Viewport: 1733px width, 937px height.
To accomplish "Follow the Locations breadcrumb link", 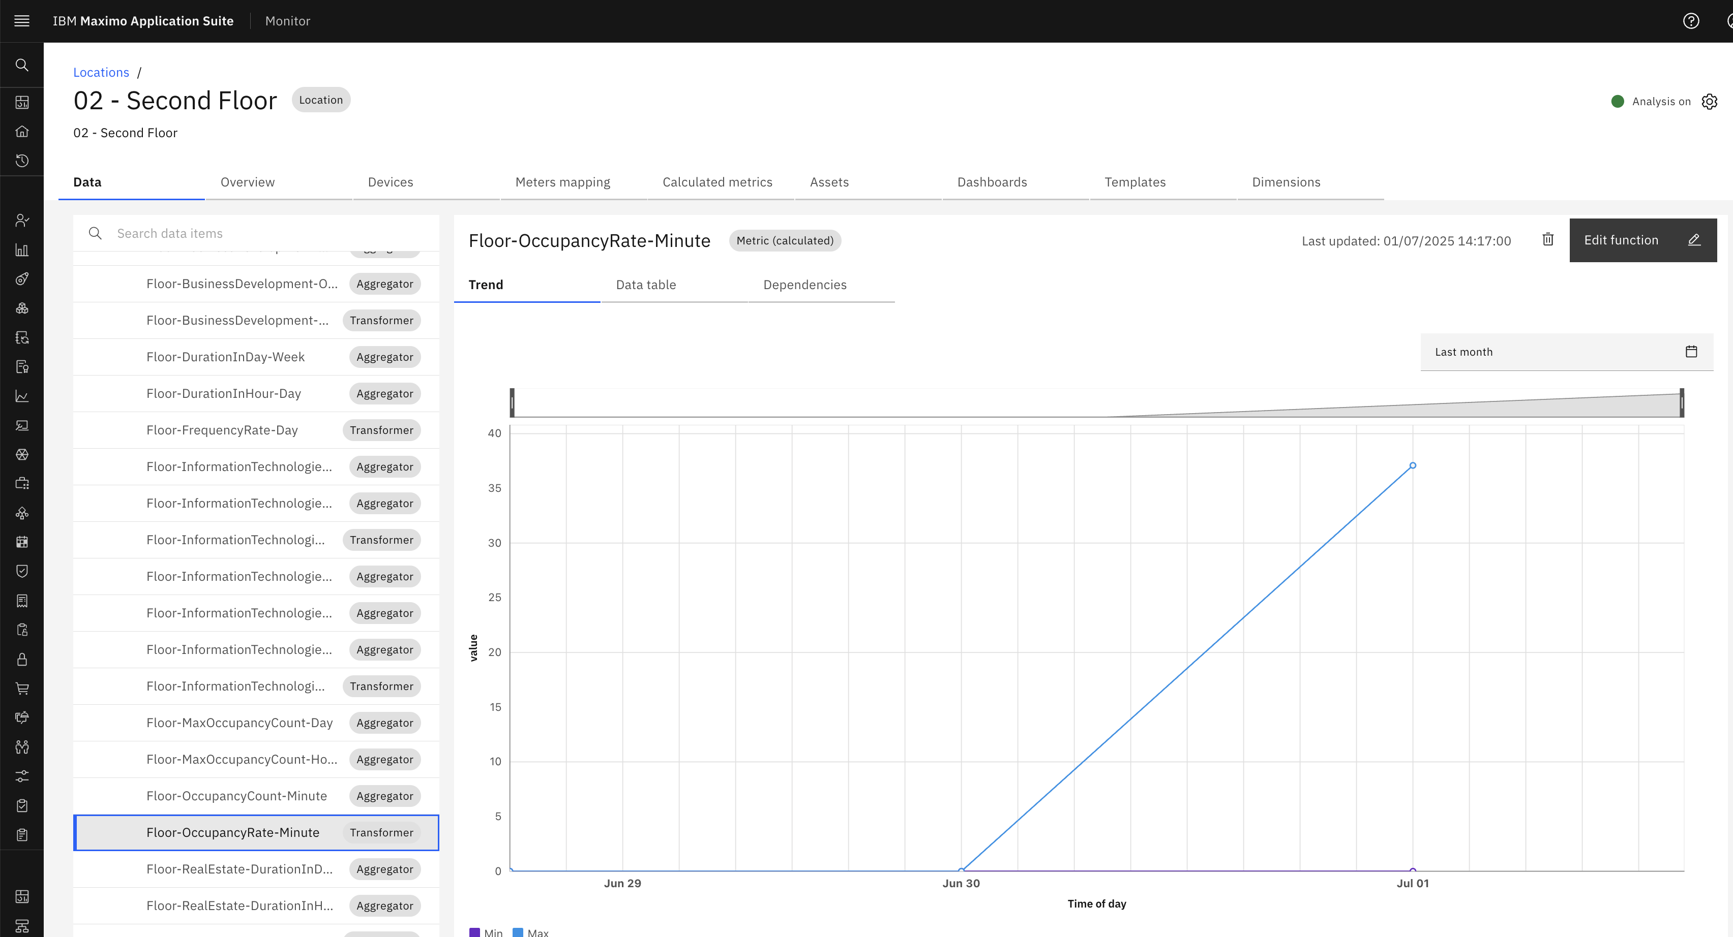I will coord(101,72).
